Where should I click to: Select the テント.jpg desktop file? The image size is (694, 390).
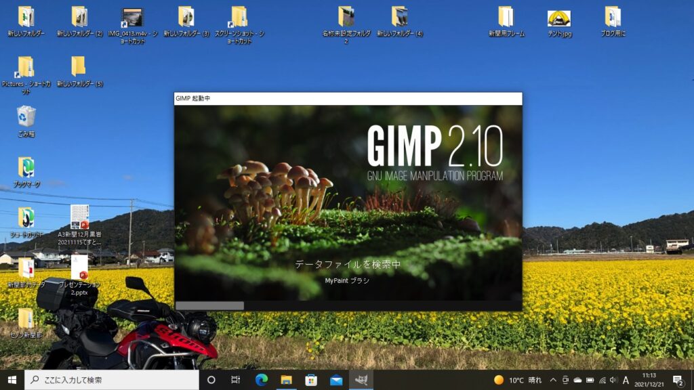[559, 19]
